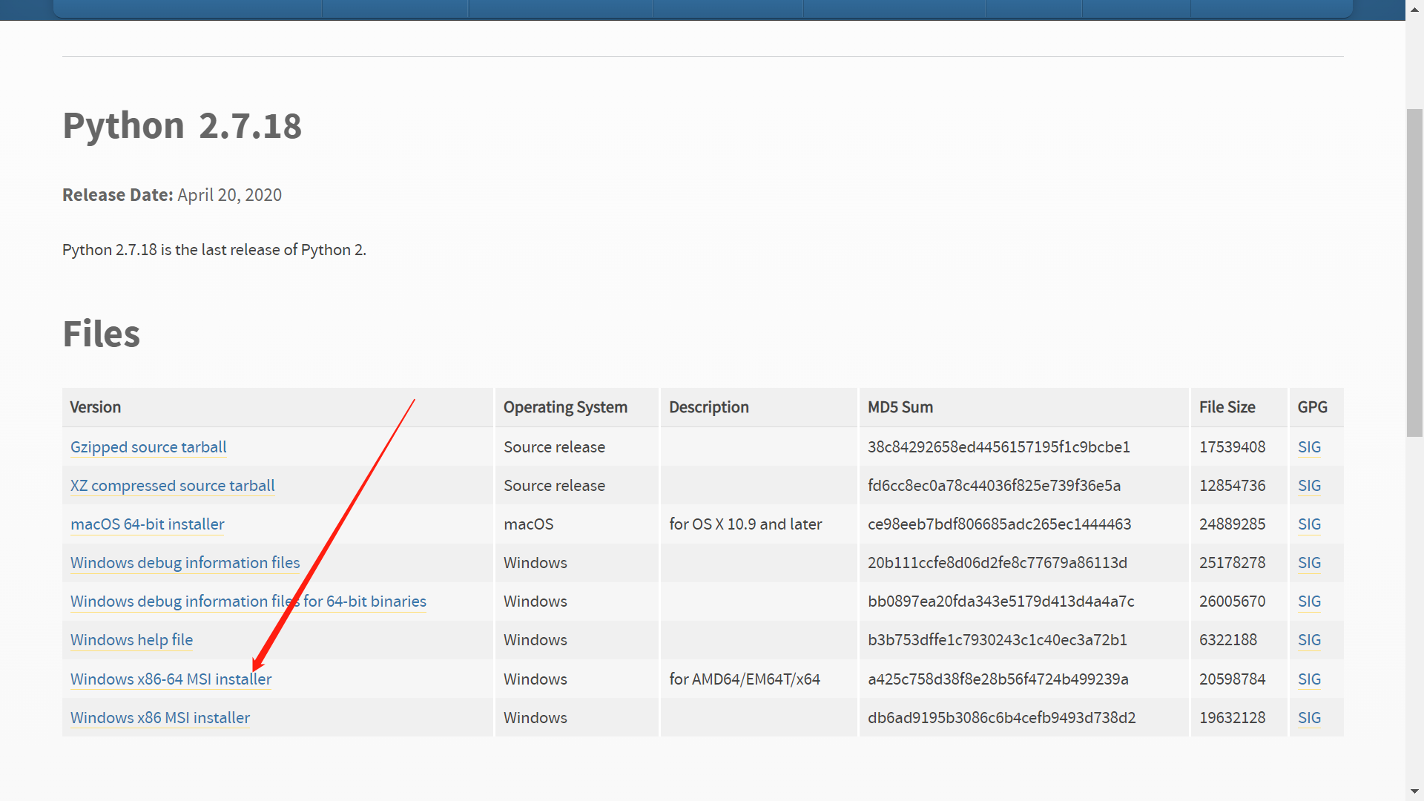Open Windows debug information files link

click(x=185, y=563)
